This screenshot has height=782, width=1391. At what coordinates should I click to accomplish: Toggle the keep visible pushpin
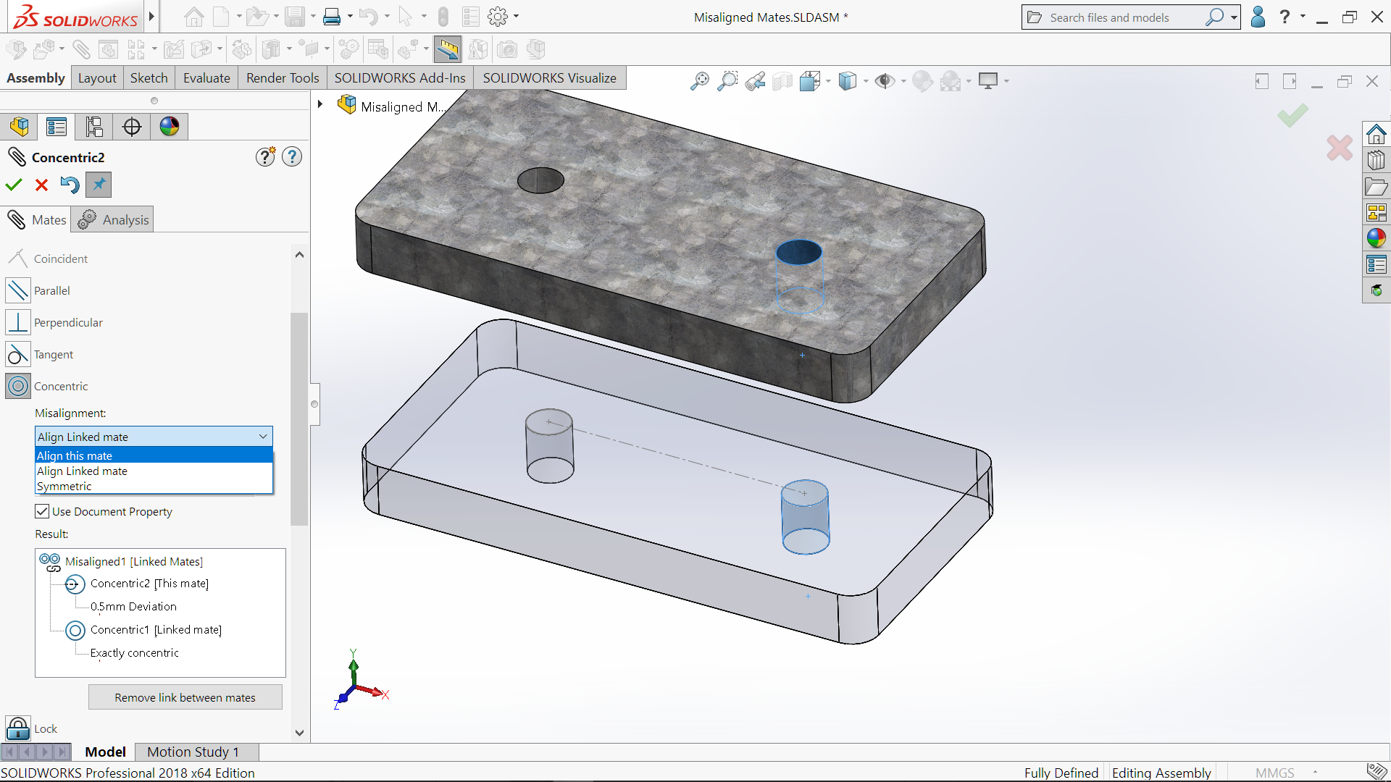99,185
